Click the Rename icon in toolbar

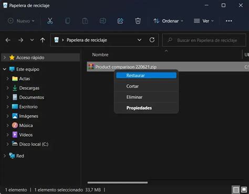point(102,21)
